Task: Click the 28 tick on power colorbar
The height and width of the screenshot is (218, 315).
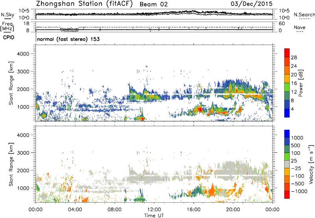Action: (294, 57)
